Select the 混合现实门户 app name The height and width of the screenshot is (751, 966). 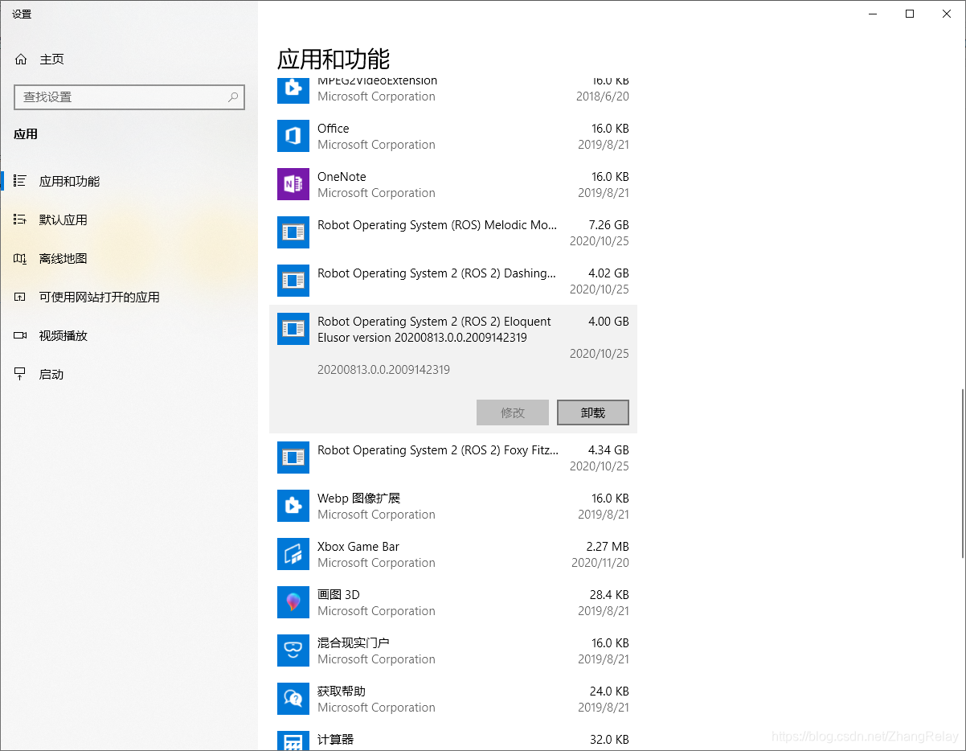coord(353,643)
